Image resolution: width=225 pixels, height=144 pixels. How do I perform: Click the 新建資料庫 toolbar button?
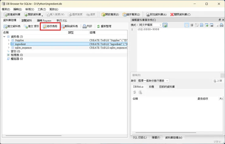(12, 15)
